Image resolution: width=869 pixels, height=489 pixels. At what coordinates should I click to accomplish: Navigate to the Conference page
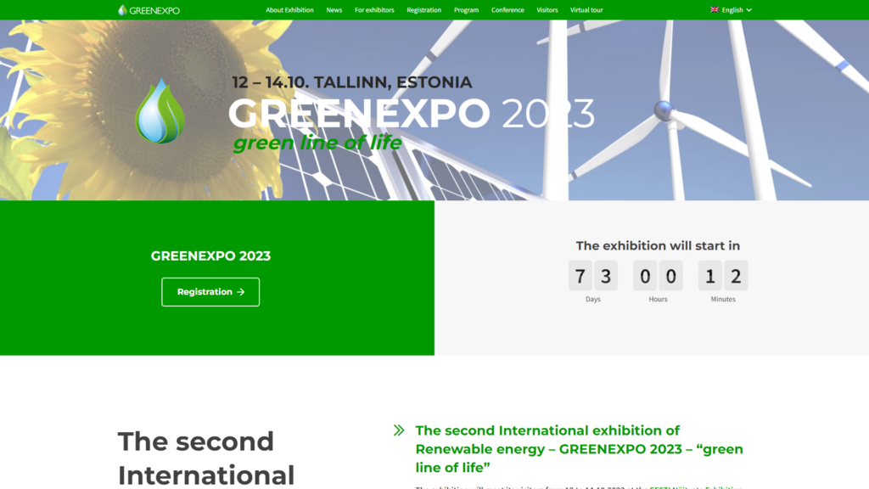[507, 10]
